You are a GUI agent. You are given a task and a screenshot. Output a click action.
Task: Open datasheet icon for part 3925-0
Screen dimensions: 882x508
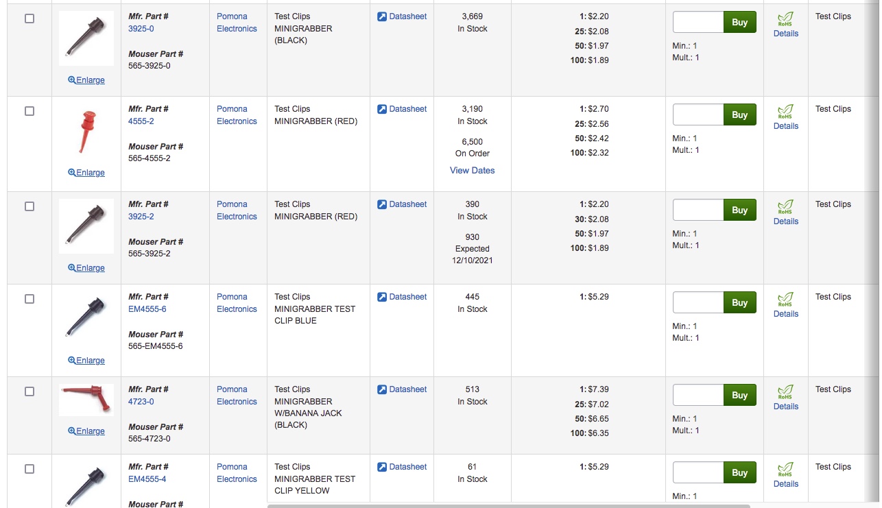pos(382,16)
